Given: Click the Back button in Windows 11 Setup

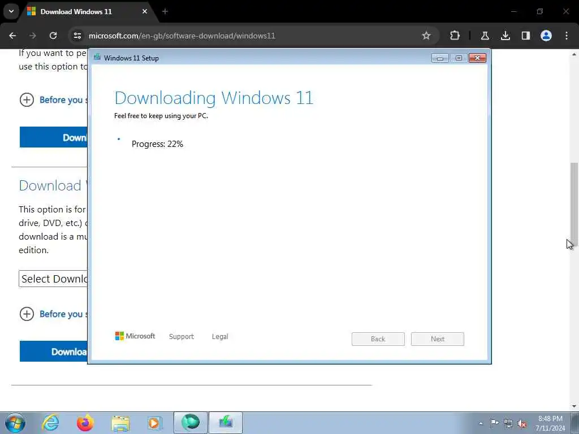Looking at the screenshot, I should [378, 339].
